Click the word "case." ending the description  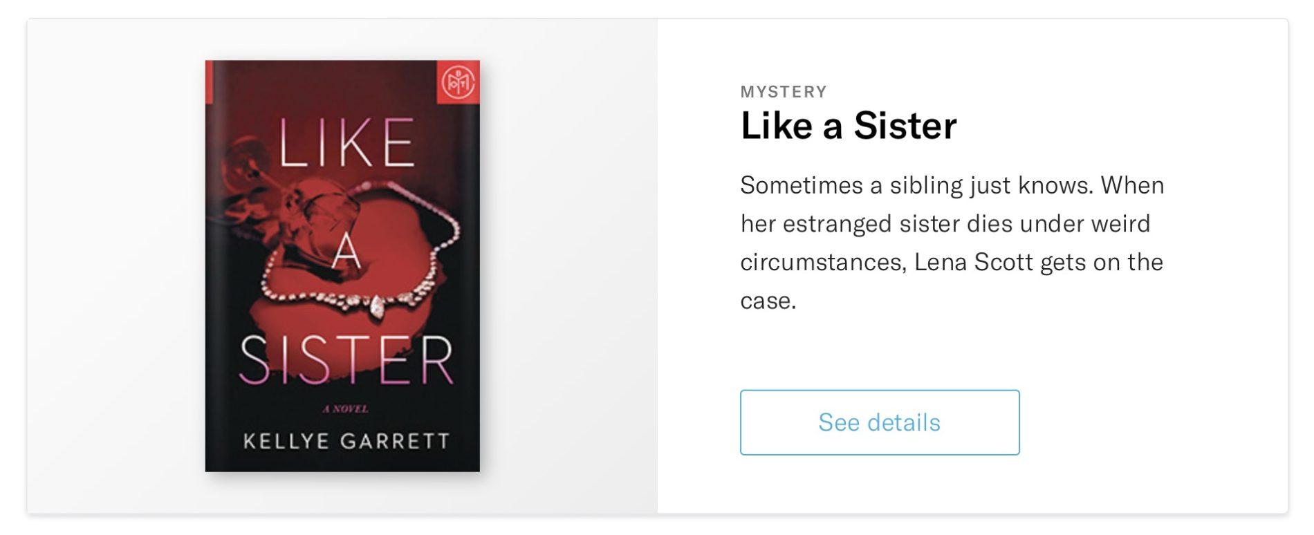click(x=768, y=301)
